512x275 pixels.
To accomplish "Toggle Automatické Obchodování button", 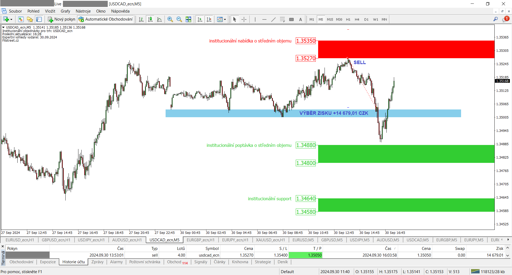I will pyautogui.click(x=106, y=19).
